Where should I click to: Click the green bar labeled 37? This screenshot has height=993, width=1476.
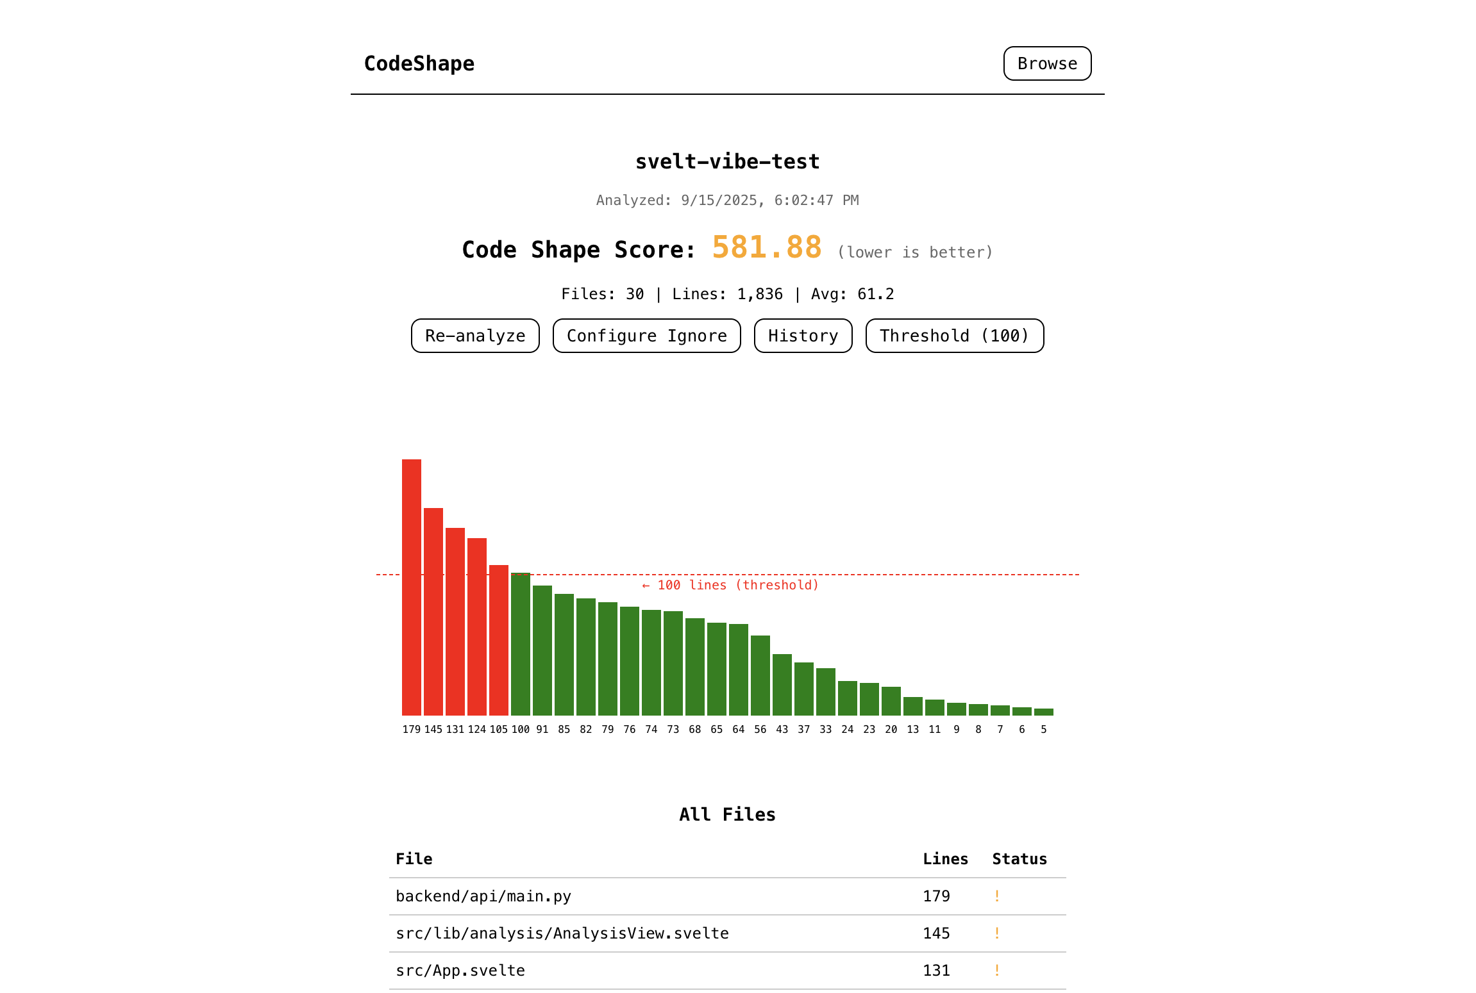(804, 689)
